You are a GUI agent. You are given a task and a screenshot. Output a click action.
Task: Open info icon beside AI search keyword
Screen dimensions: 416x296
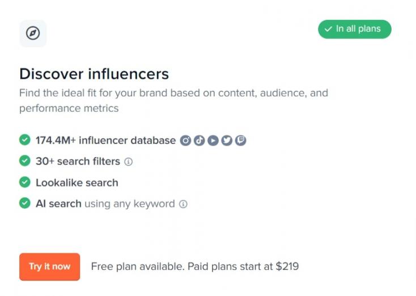point(183,204)
